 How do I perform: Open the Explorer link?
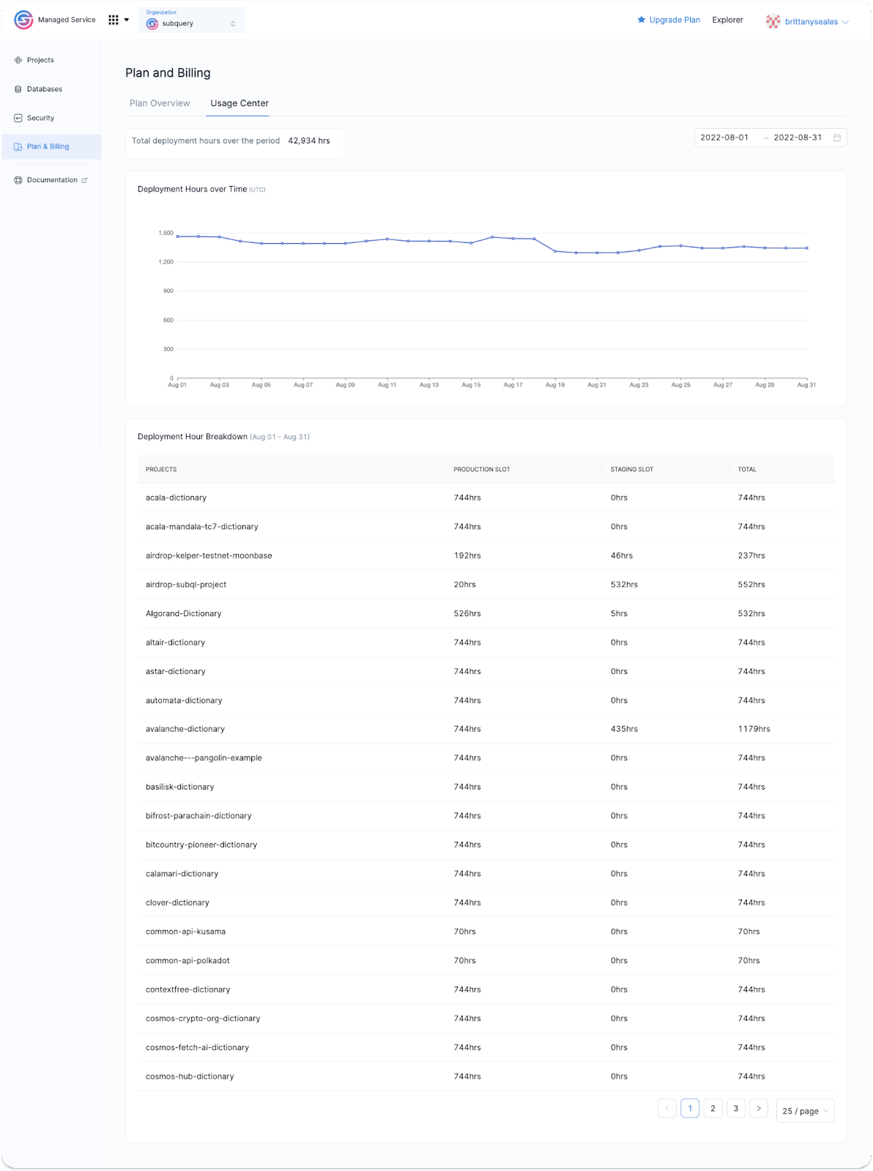tap(727, 20)
